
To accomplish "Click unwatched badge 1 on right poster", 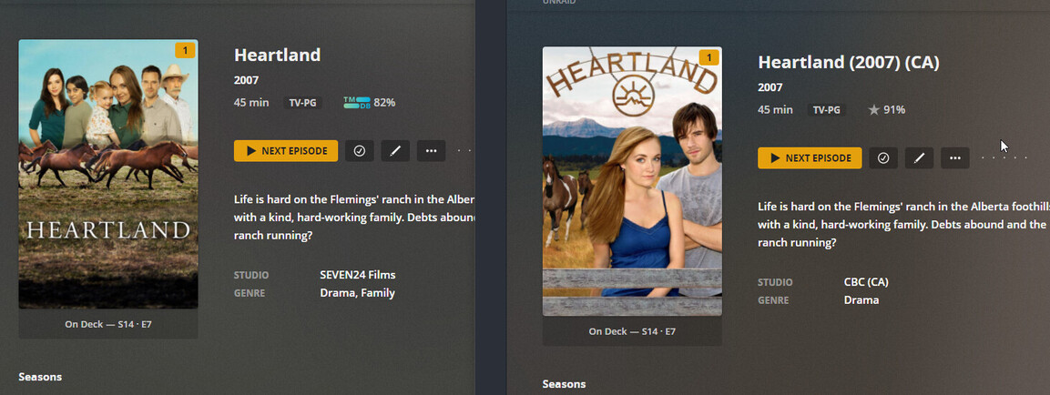I will pyautogui.click(x=708, y=57).
